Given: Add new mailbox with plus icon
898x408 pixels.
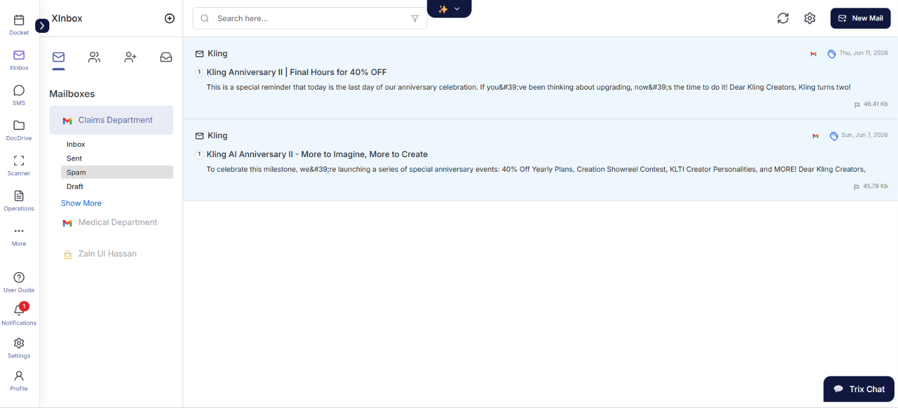Looking at the screenshot, I should [170, 18].
